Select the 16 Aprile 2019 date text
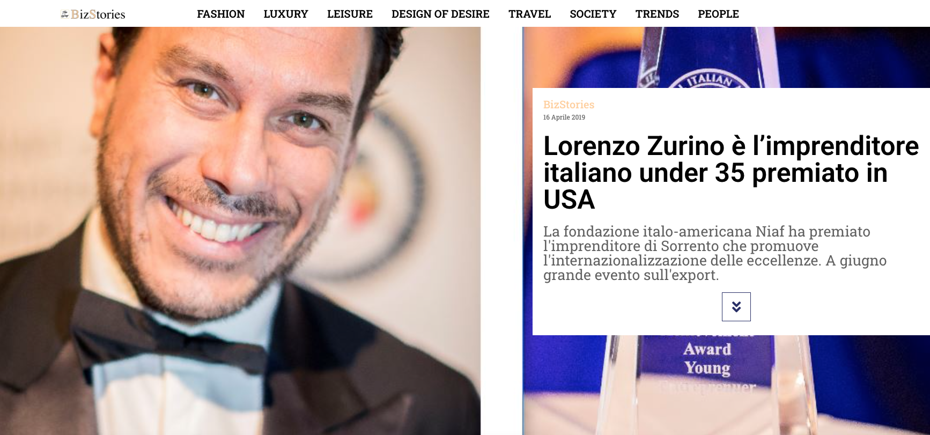 tap(564, 117)
